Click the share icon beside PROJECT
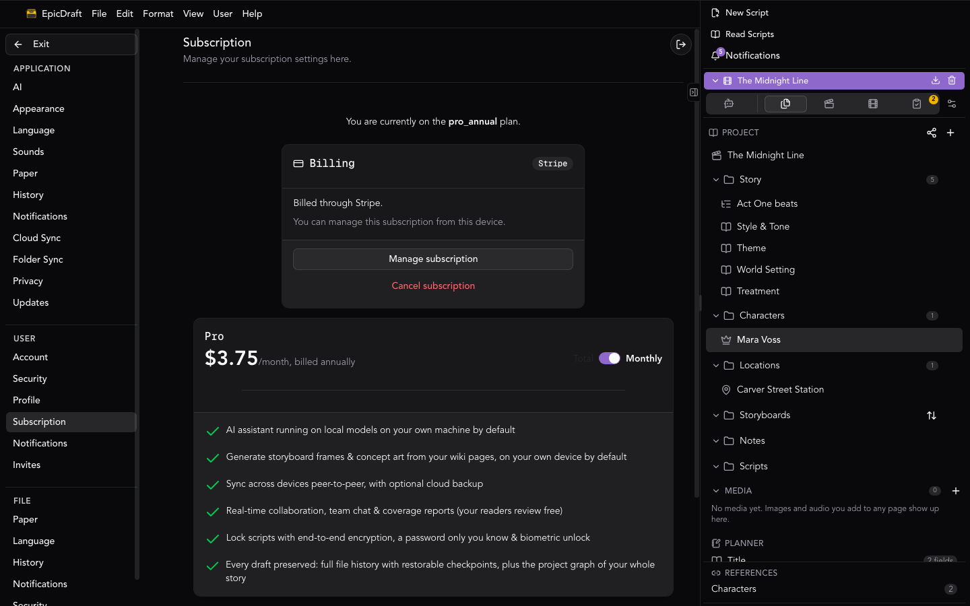 [932, 133]
